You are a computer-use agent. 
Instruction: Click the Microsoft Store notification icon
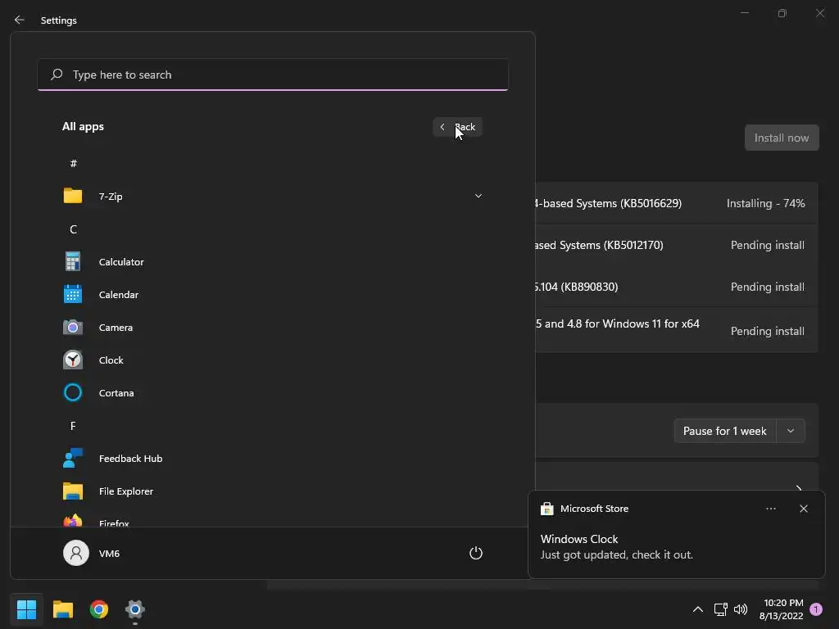point(546,509)
